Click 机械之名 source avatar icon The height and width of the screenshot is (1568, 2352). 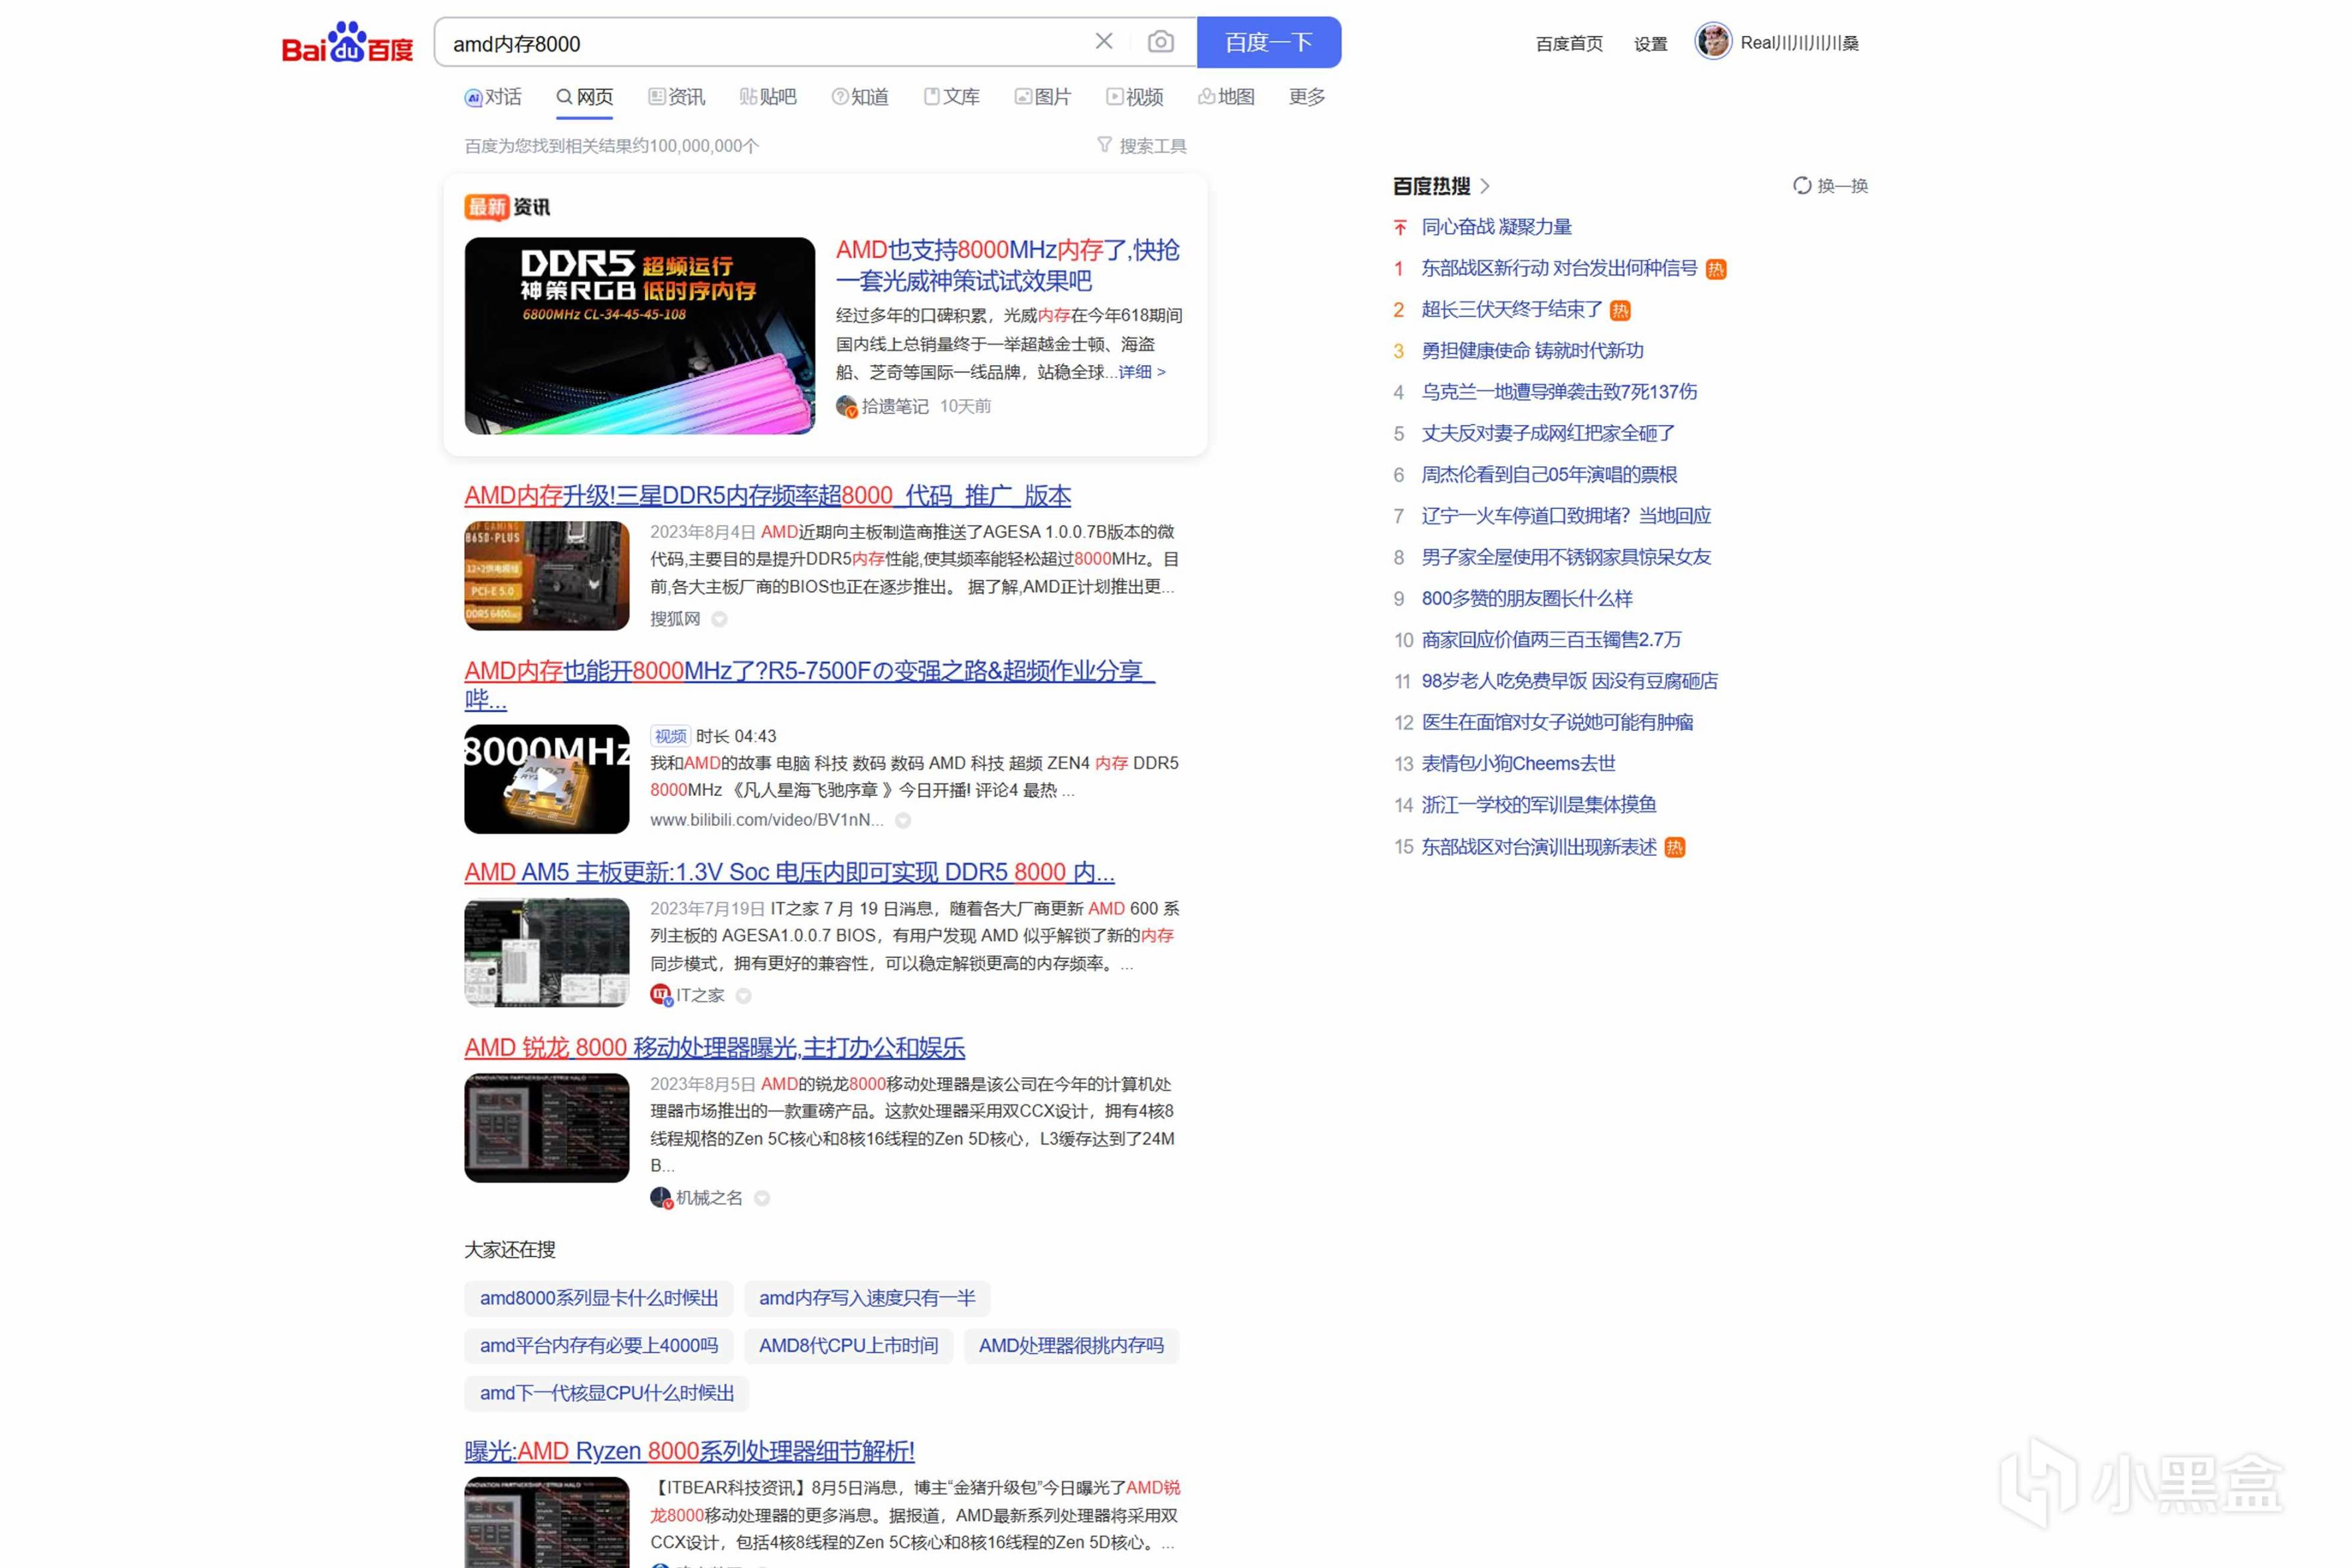coord(661,1198)
